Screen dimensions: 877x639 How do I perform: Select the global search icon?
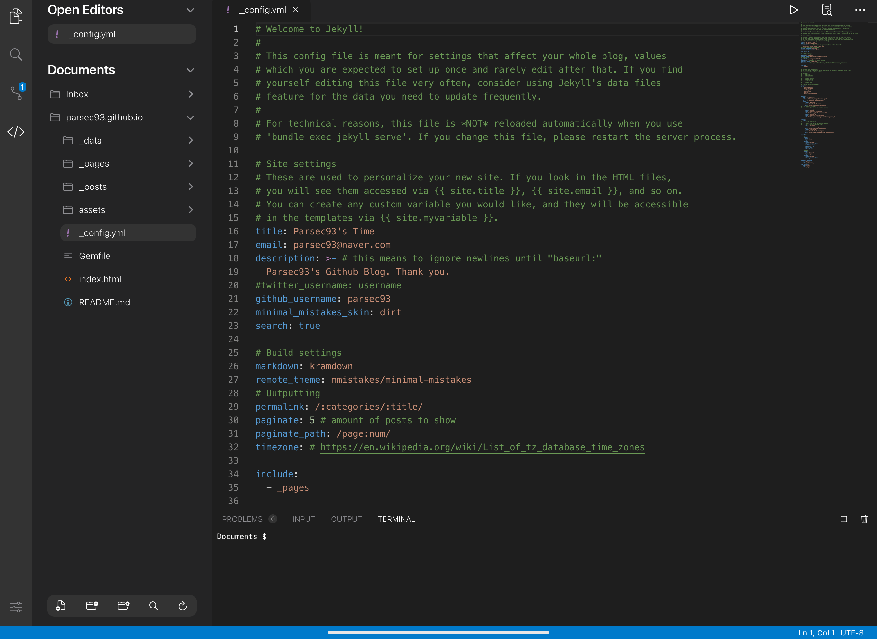coord(15,54)
